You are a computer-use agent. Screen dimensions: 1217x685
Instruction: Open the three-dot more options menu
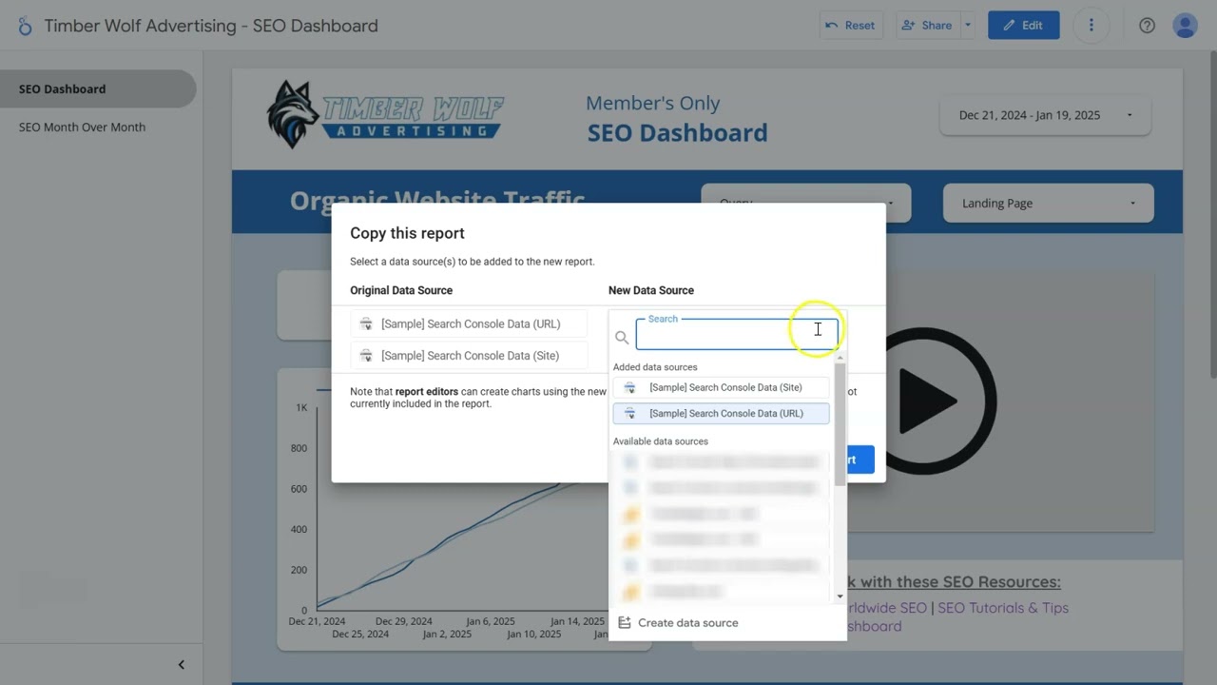point(1091,26)
